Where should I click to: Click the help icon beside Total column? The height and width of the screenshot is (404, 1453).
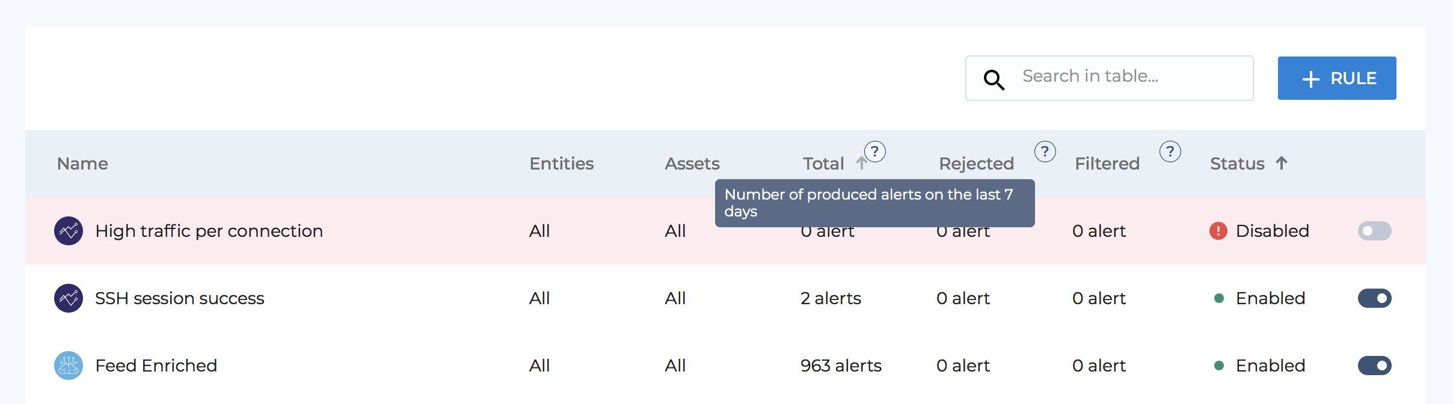coord(875,151)
